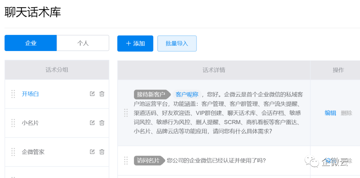Edit the 小名片 group name

(x=92, y=123)
